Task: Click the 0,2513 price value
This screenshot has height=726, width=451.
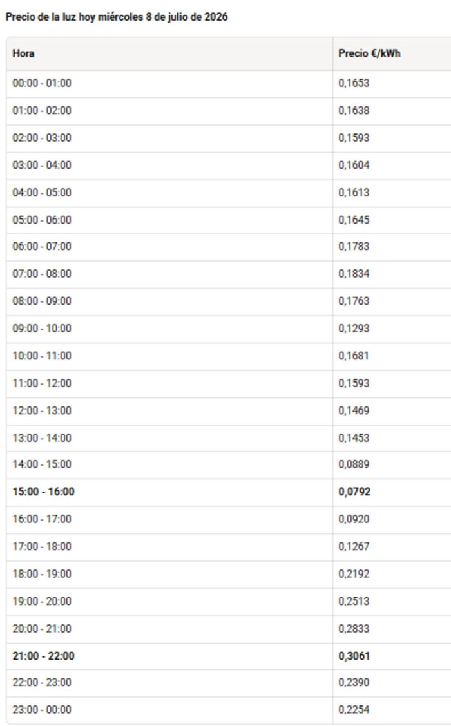Action: (x=354, y=601)
